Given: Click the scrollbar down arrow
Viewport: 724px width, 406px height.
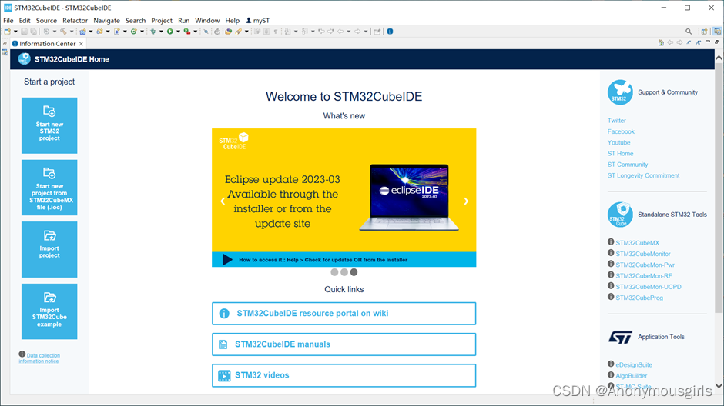Looking at the screenshot, I should click(719, 386).
